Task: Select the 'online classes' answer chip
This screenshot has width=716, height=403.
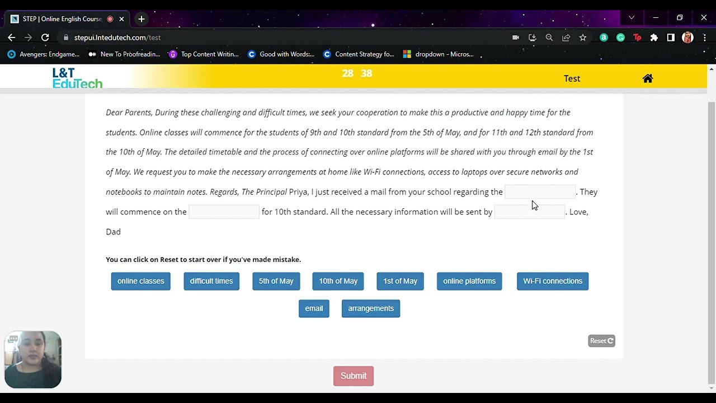Action: pyautogui.click(x=141, y=281)
